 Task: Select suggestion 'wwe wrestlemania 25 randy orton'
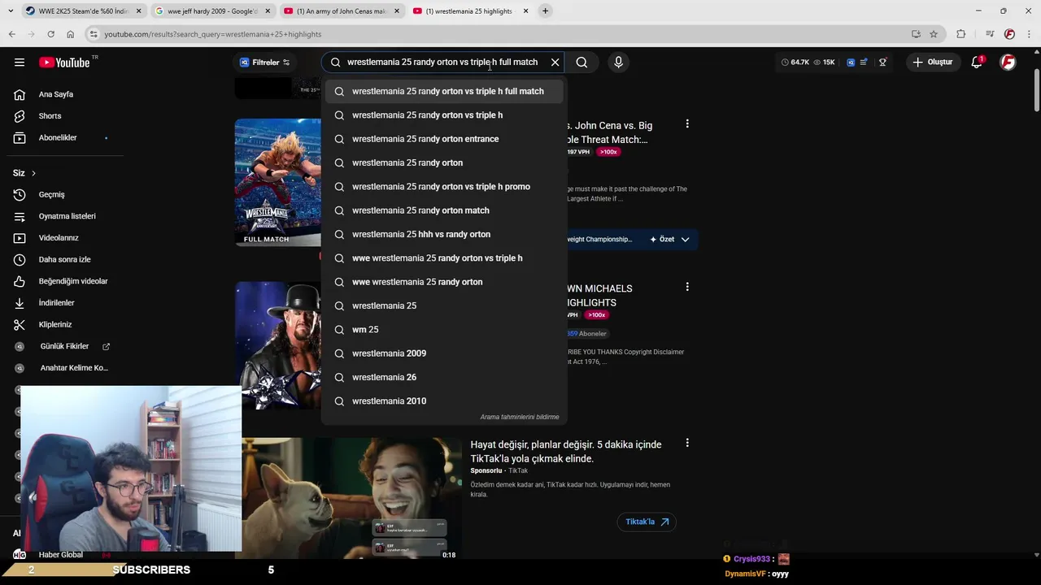point(445,282)
